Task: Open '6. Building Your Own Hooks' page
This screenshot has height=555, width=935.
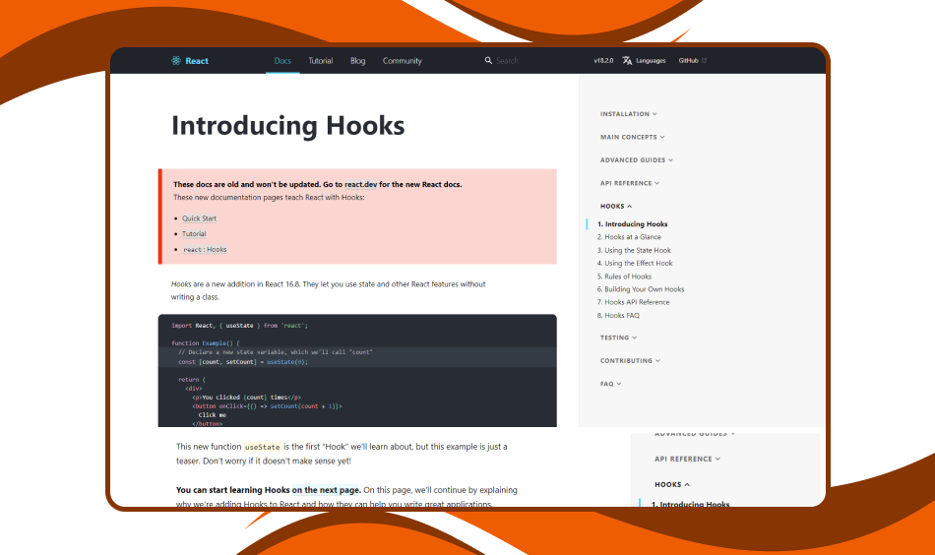Action: tap(641, 289)
